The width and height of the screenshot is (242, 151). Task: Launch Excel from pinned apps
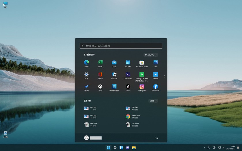pyautogui.click(x=100, y=64)
